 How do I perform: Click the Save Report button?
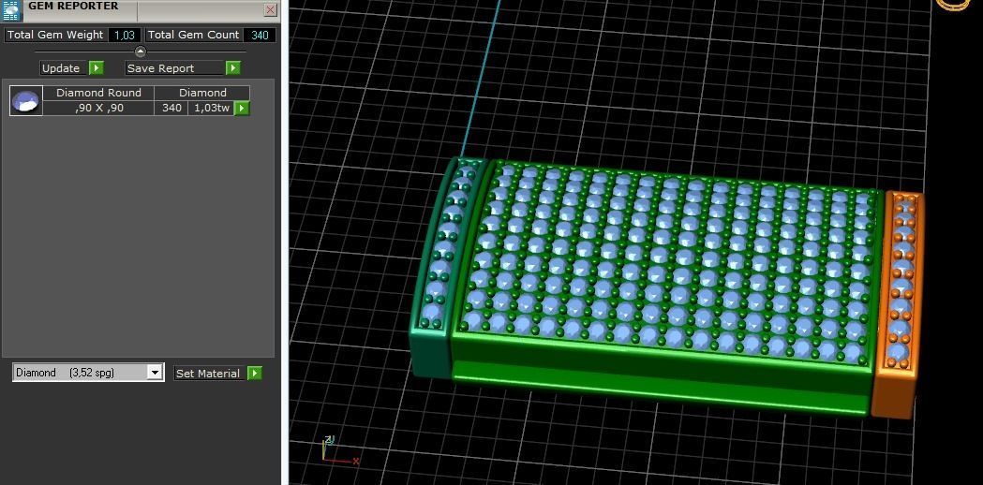point(175,68)
